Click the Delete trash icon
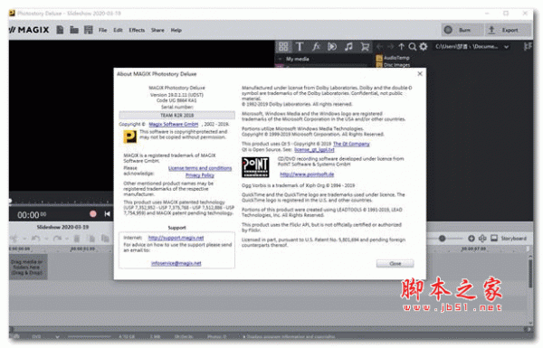Viewport: 543px width, 348px height. tap(77, 239)
